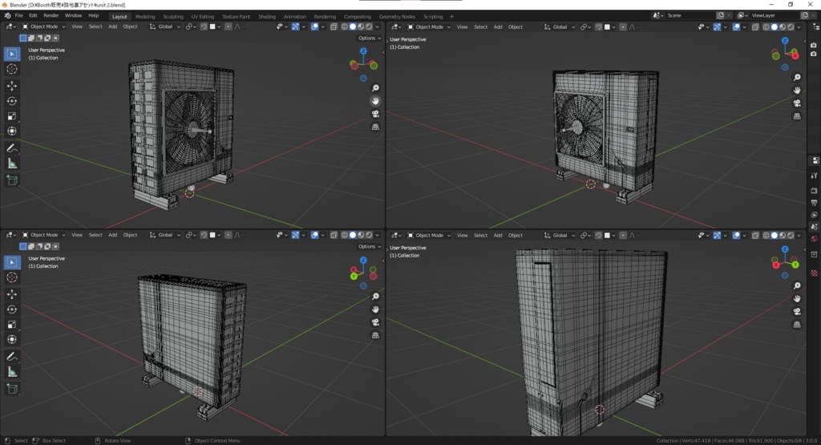Open Options dropdown in bottom-left viewport
The width and height of the screenshot is (821, 445).
pos(369,246)
